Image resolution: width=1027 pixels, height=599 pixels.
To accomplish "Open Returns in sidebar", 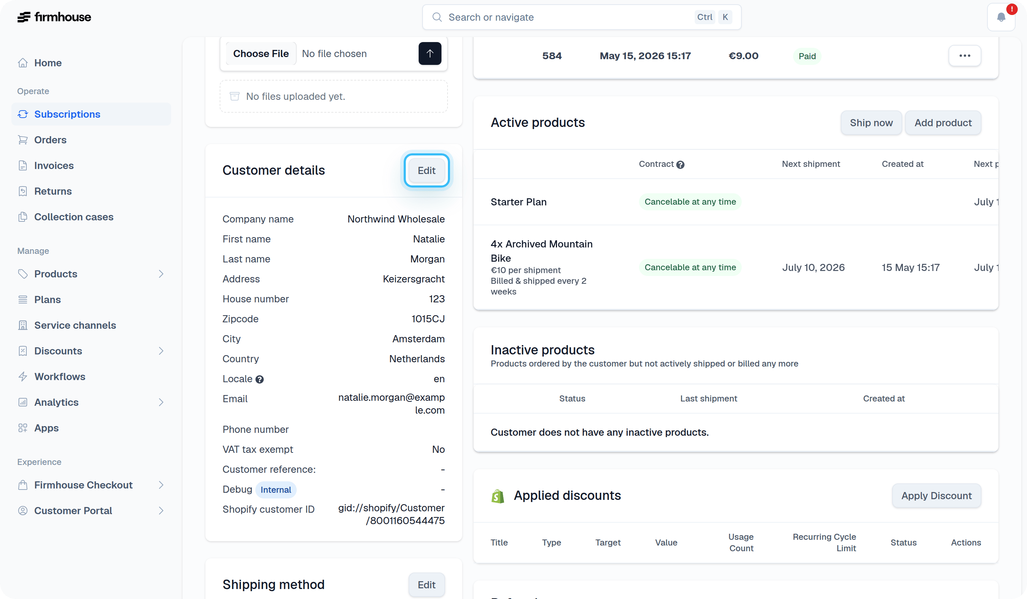I will [91, 191].
